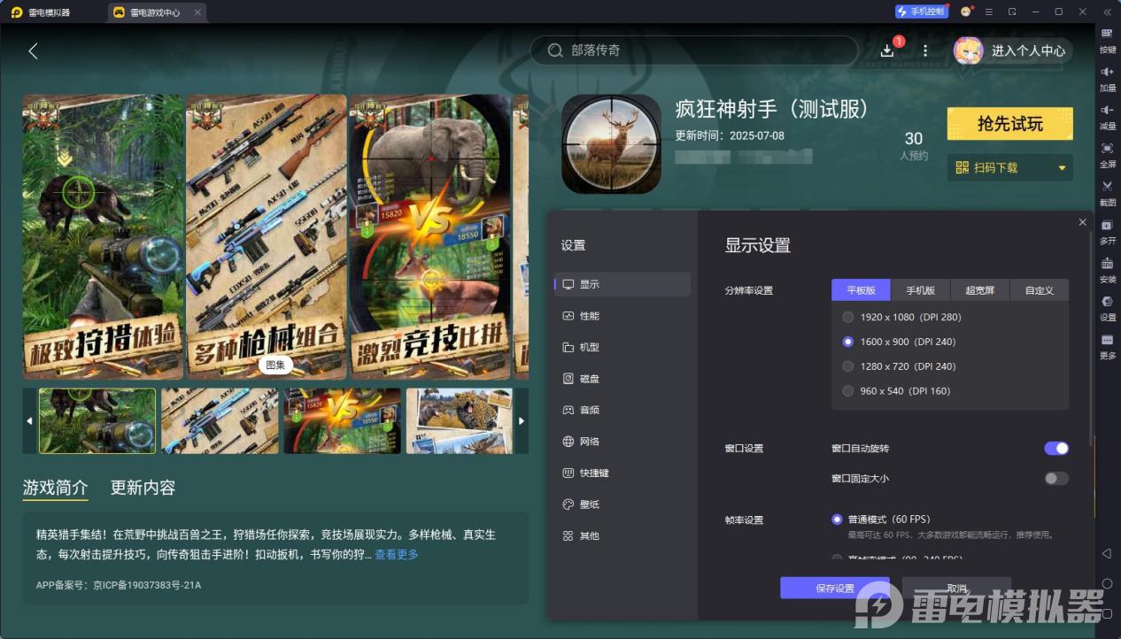Image resolution: width=1121 pixels, height=639 pixels.
Task: Open the 音频 settings section
Action: (x=622, y=411)
